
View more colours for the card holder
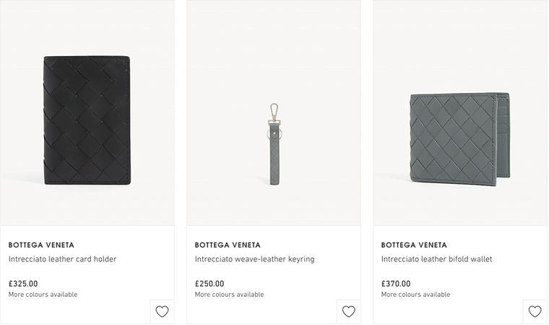click(43, 295)
